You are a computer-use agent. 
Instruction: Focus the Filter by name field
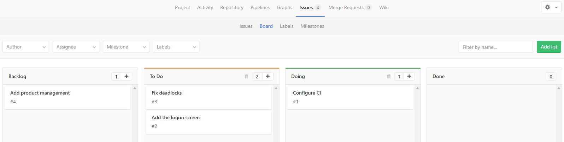(x=495, y=47)
